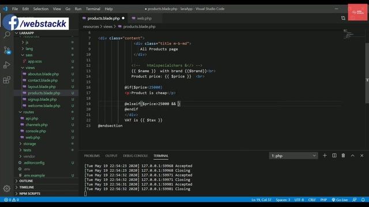The width and height of the screenshot is (369, 207).
Task: Open the Source Control view
Action: pyautogui.click(x=6, y=50)
